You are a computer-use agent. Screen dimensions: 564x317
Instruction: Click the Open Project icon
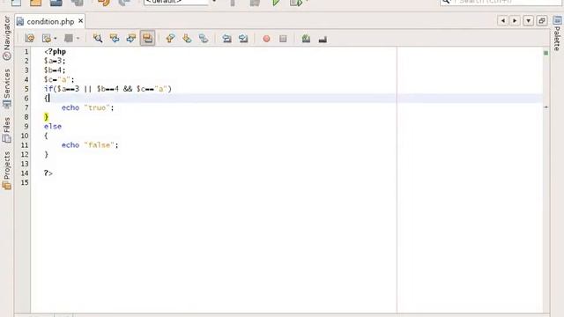[56, 3]
